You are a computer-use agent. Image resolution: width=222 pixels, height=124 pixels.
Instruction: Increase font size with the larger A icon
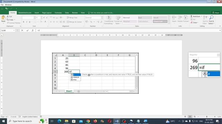tap(44, 18)
